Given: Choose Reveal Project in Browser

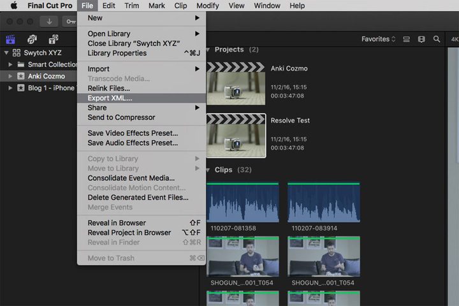Looking at the screenshot, I should [142, 233].
